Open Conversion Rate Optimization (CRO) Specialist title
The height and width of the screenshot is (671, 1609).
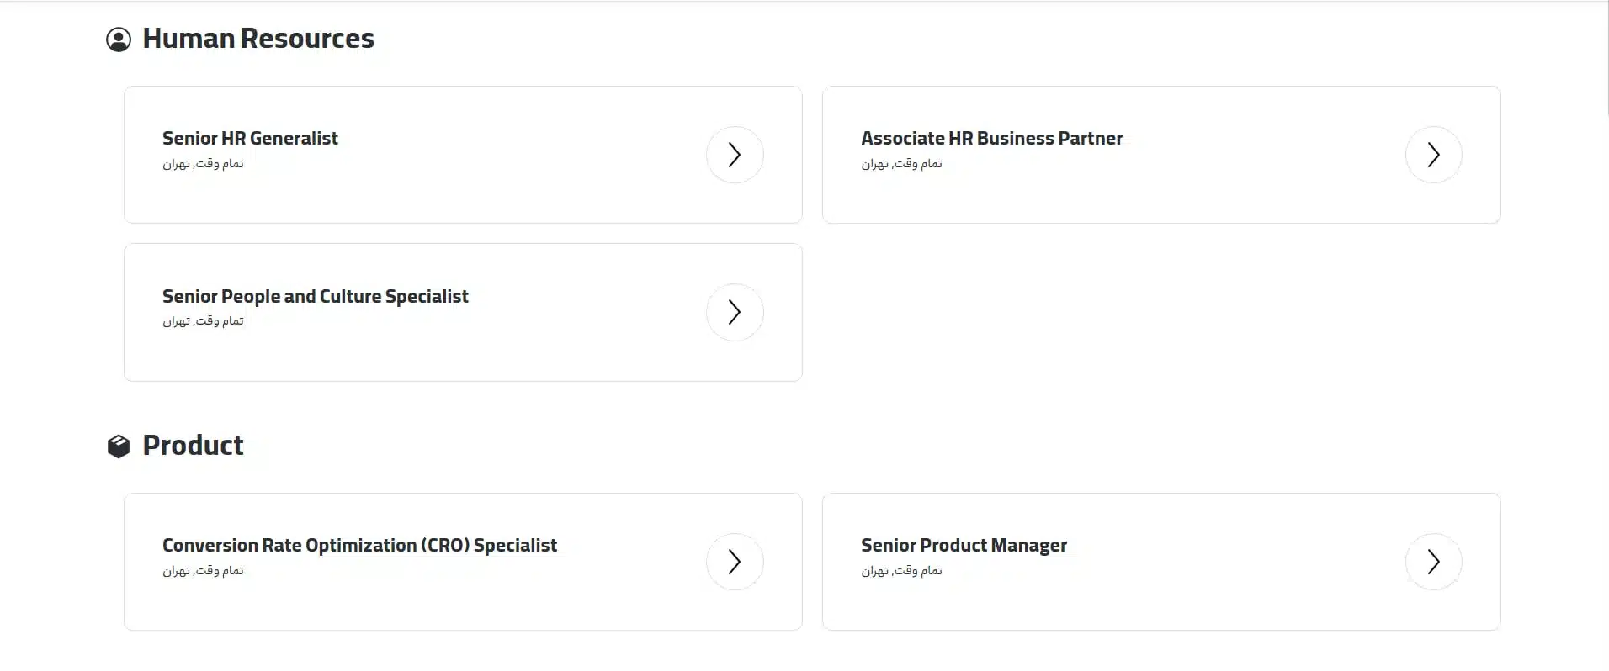359,546
